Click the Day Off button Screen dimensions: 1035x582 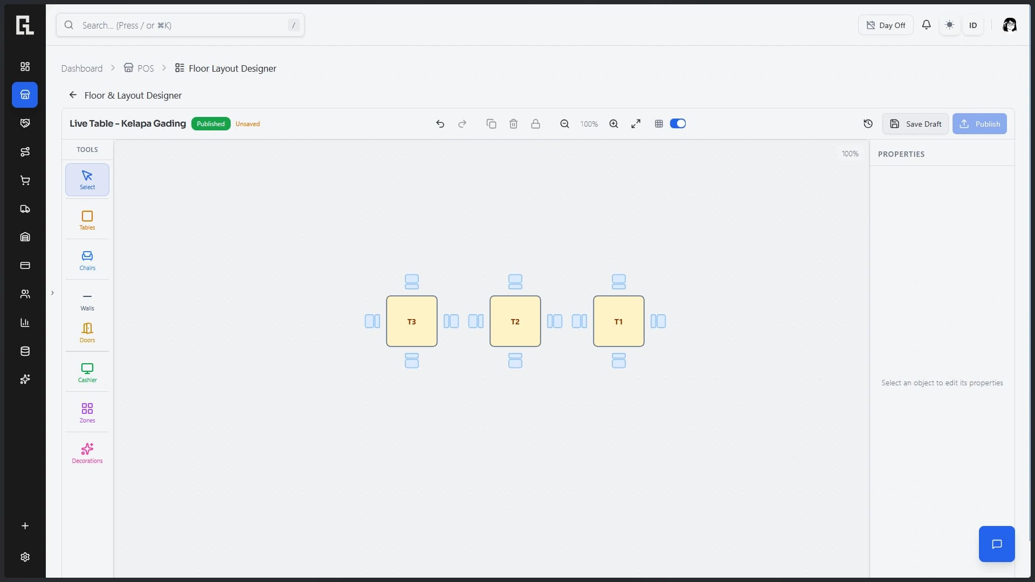(x=886, y=25)
